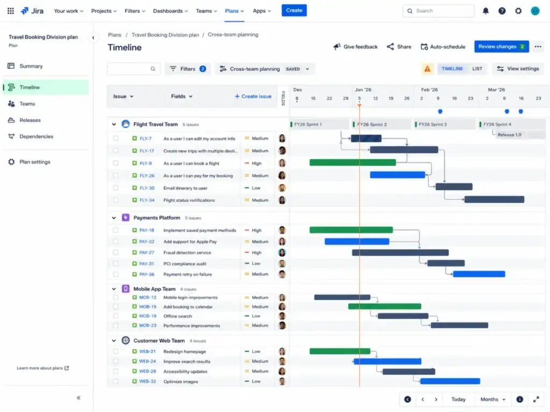Screen dimensions: 550x412
Task: Collapse the sidebar with the arrow button
Action: (93, 38)
